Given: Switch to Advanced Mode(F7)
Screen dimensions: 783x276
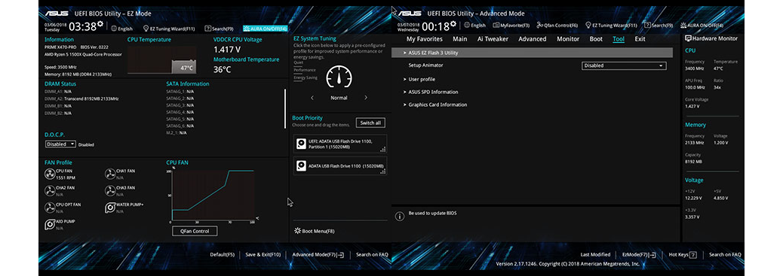Looking at the screenshot, I should 318,255.
